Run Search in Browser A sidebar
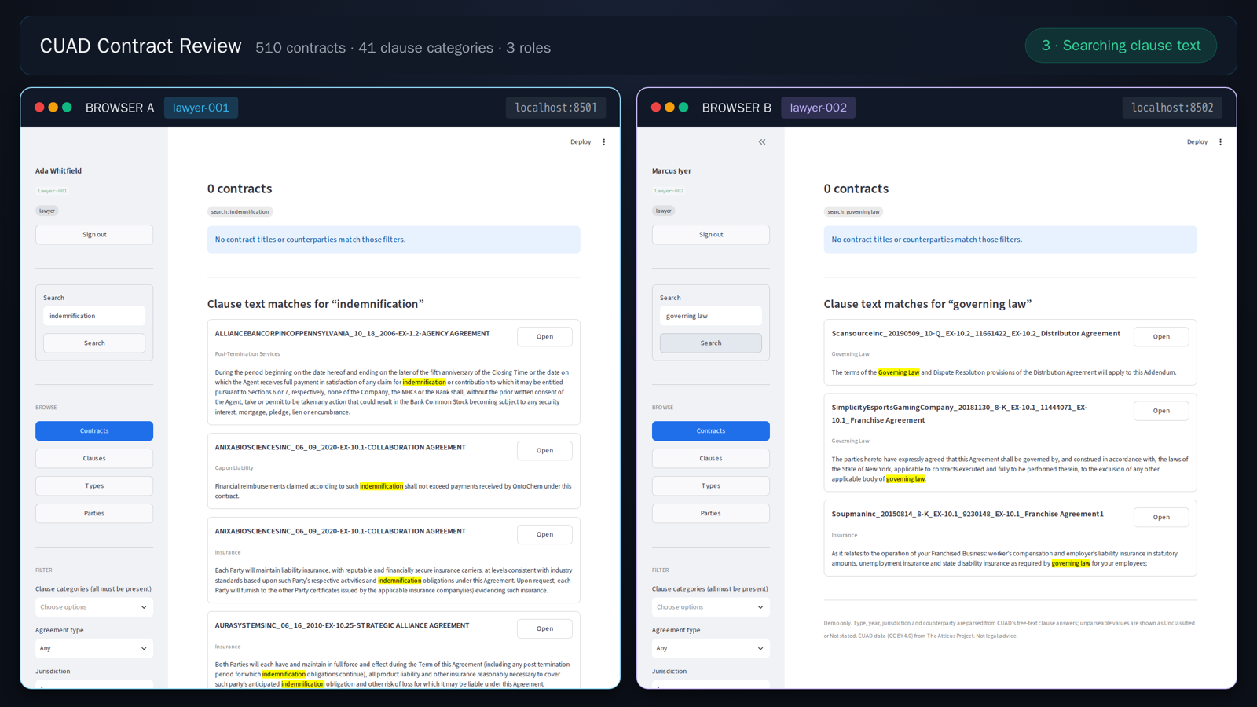Image resolution: width=1257 pixels, height=707 pixels. pyautogui.click(x=94, y=343)
